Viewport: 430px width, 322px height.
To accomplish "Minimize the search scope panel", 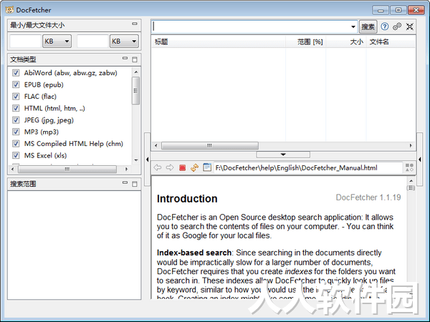I will point(125,182).
